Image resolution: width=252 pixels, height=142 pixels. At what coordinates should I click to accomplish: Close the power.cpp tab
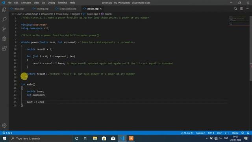[x=101, y=9]
